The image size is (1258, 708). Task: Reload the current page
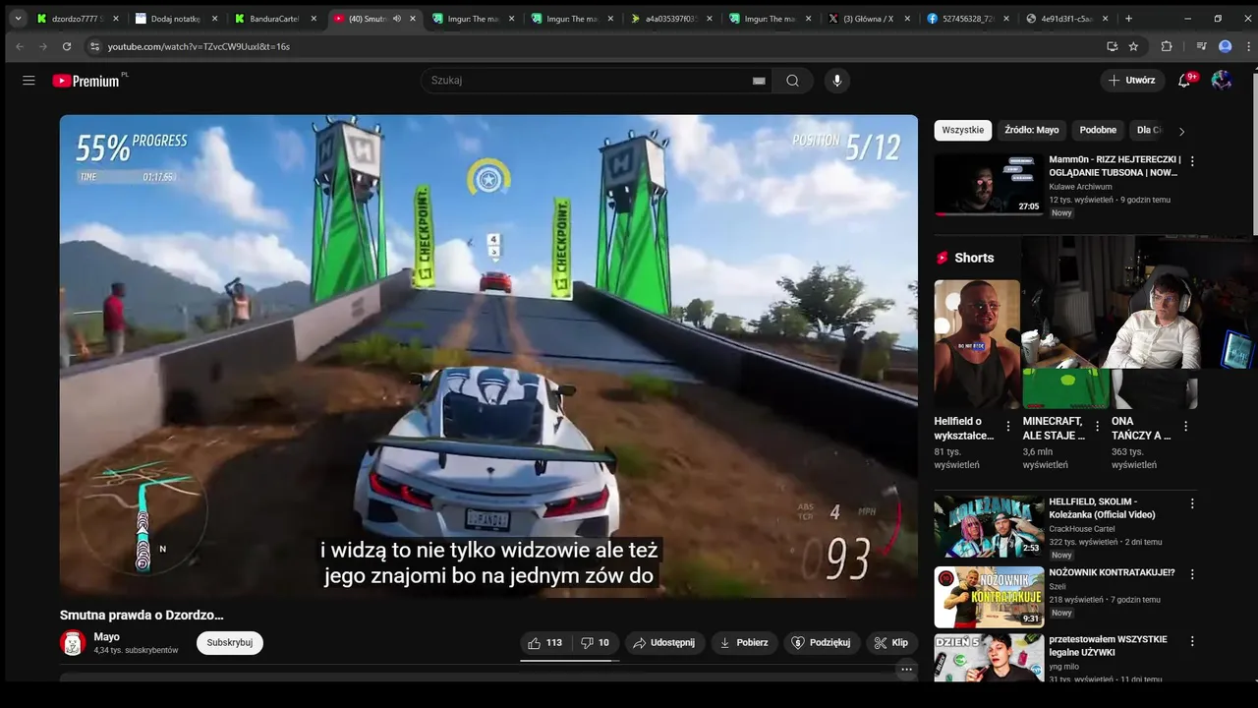point(67,46)
